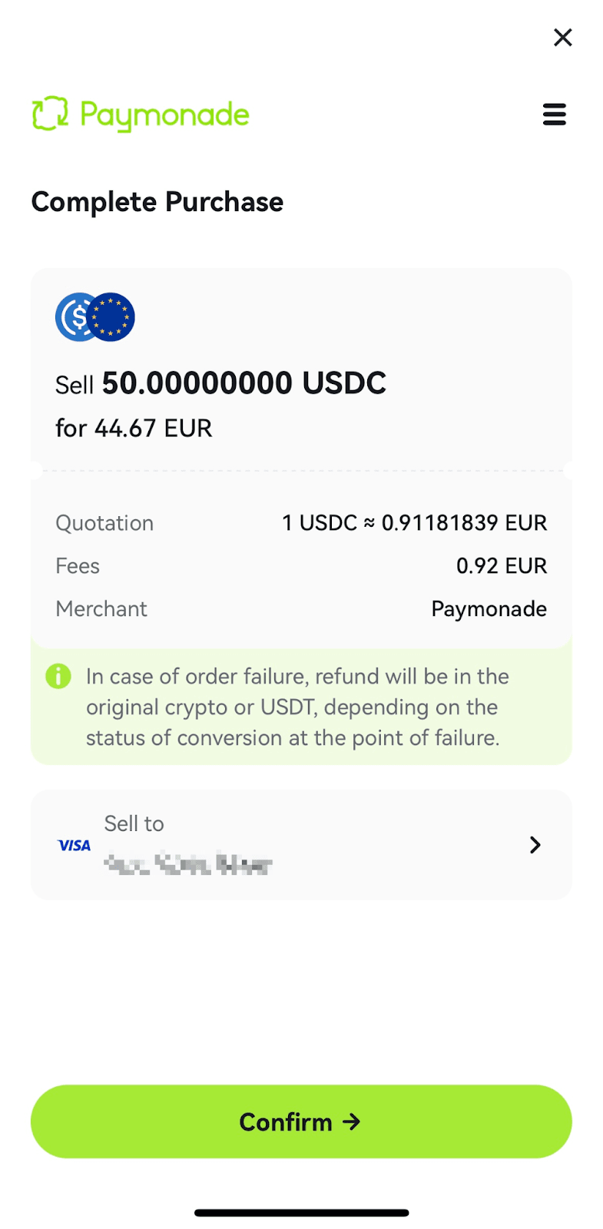Click the Merchant name Paymonade

[x=489, y=609]
